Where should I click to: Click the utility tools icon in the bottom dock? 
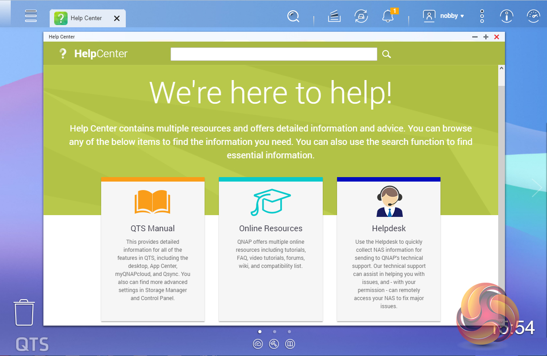click(274, 344)
